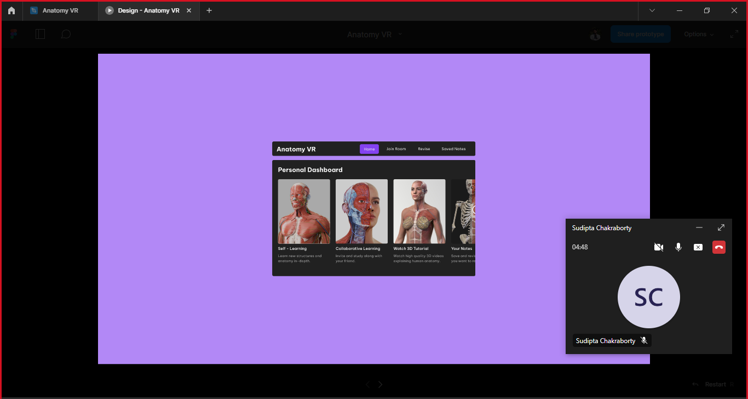Image resolution: width=748 pixels, height=399 pixels.
Task: Turn on camera in call window
Action: pos(659,247)
